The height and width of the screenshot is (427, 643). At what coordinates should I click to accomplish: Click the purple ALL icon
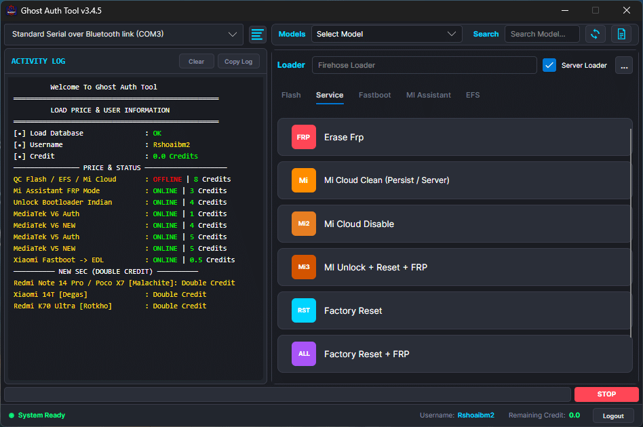coord(303,354)
